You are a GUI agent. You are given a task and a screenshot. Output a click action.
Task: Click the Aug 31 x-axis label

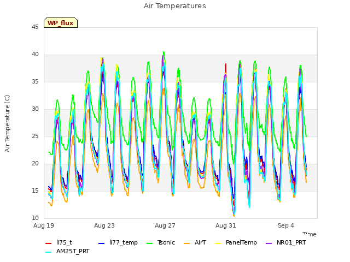[x=226, y=225]
